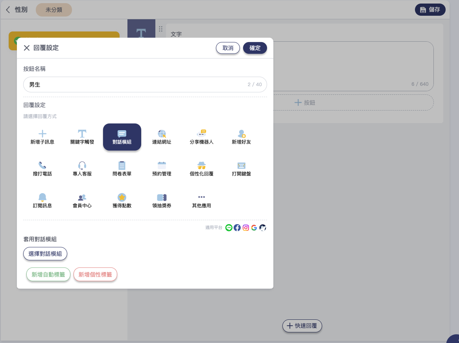Select the 訂閱訊息 bell icon
Image resolution: width=459 pixels, height=343 pixels.
coord(42,197)
